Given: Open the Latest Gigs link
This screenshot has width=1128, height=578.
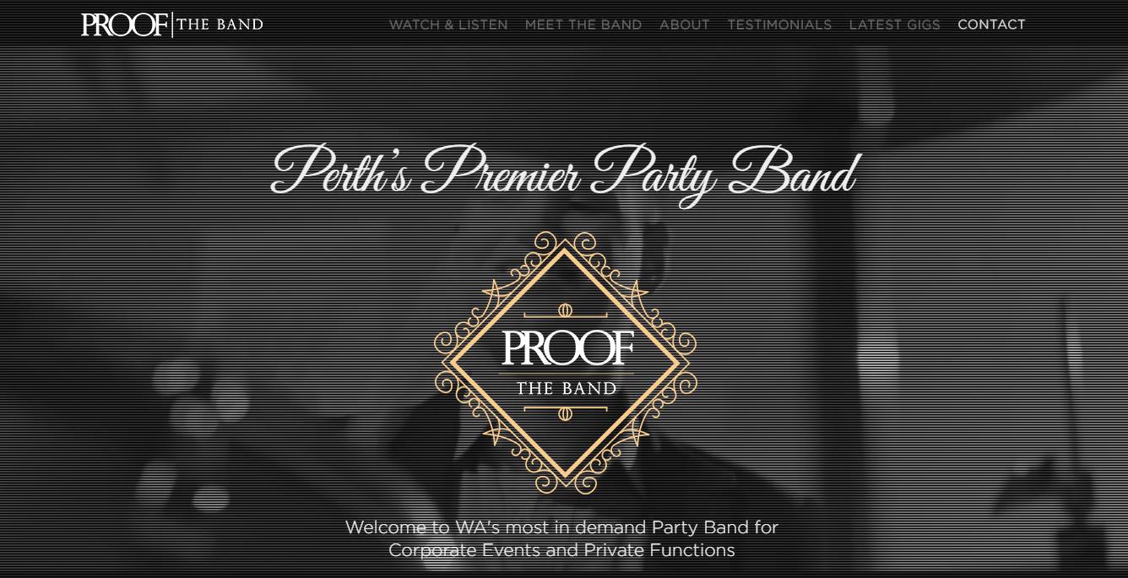Looking at the screenshot, I should click(x=894, y=24).
